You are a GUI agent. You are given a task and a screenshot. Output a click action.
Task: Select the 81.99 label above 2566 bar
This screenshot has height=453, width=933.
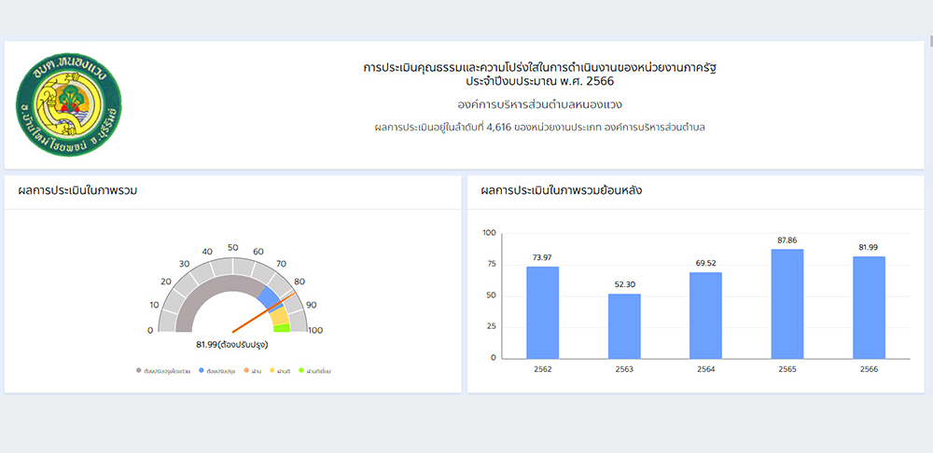pos(869,247)
